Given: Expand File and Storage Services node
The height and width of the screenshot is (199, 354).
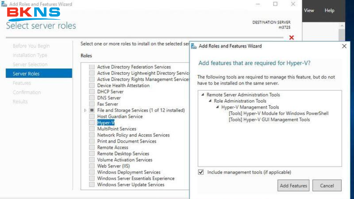Looking at the screenshot, I should point(85,110).
